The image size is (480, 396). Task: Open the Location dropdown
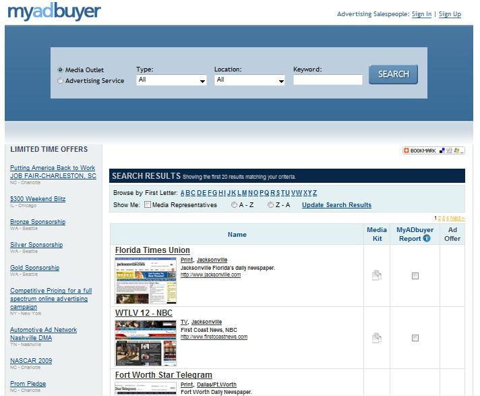tap(250, 80)
